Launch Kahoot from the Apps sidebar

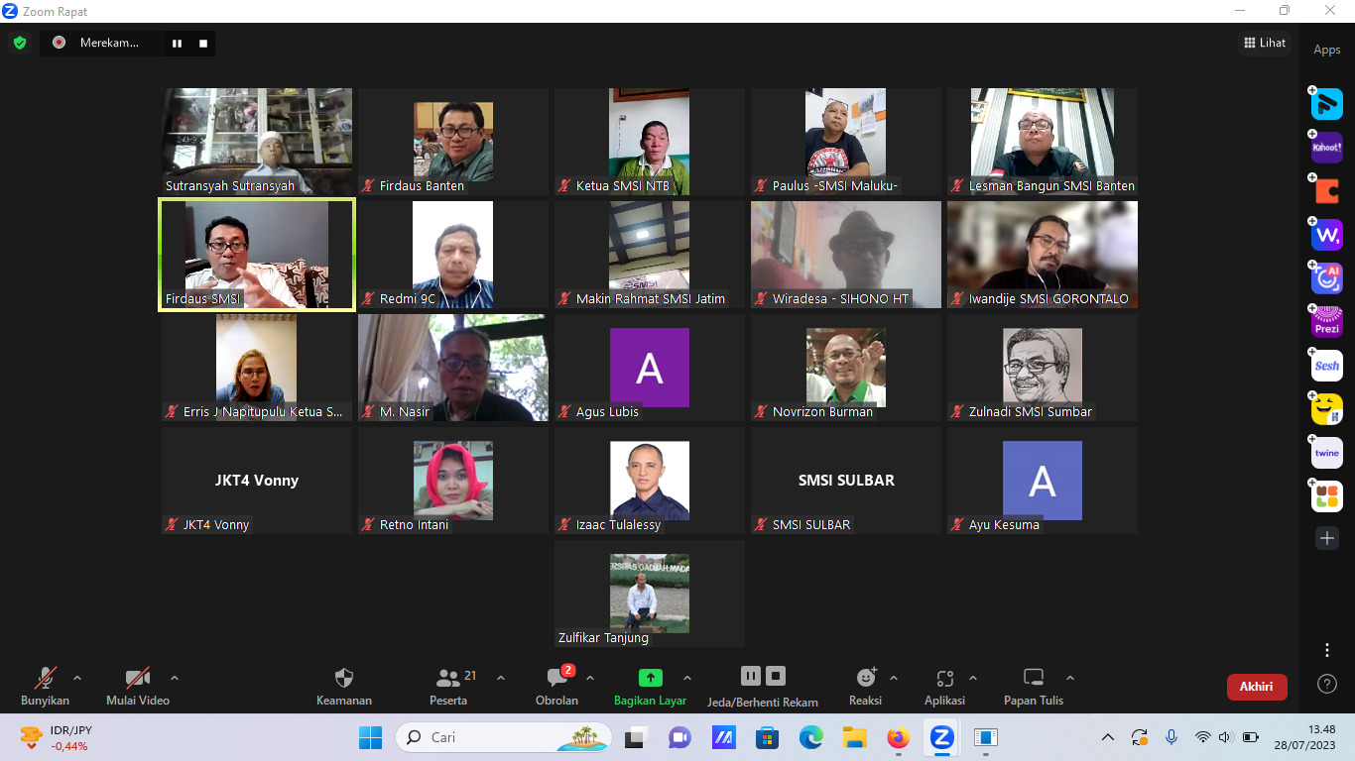[x=1326, y=147]
